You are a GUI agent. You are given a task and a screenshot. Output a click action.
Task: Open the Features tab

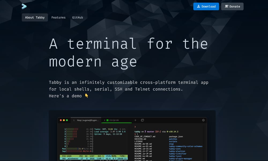pyautogui.click(x=58, y=17)
